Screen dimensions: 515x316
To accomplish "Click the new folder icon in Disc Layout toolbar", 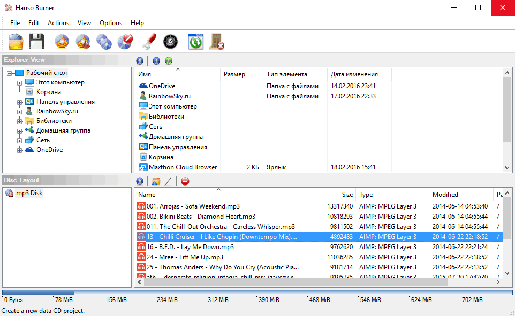I will (x=156, y=181).
